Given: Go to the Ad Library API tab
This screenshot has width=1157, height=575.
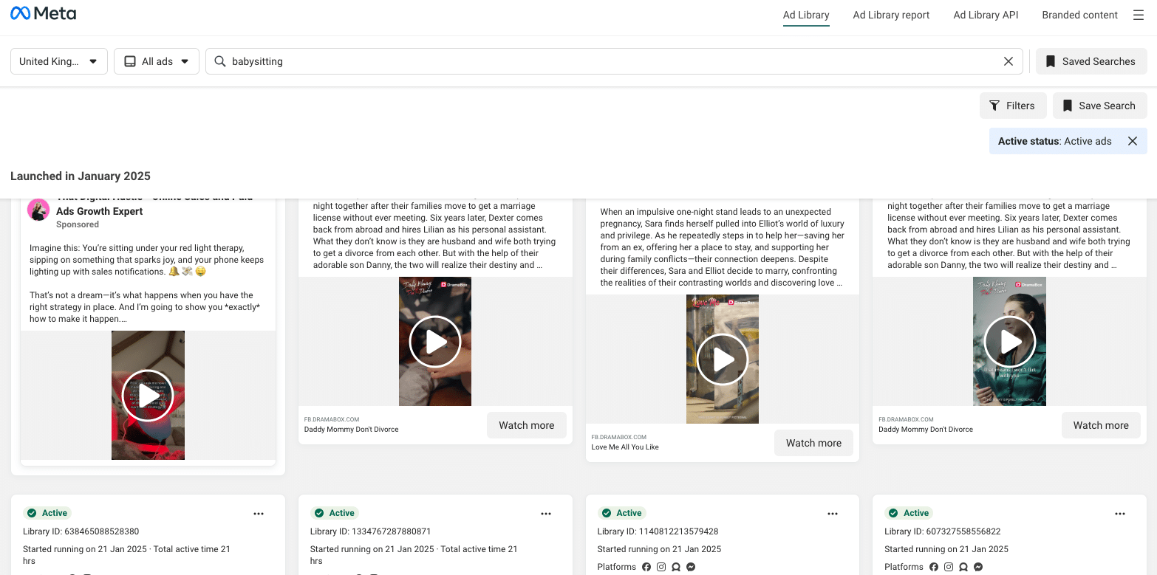Looking at the screenshot, I should tap(986, 15).
